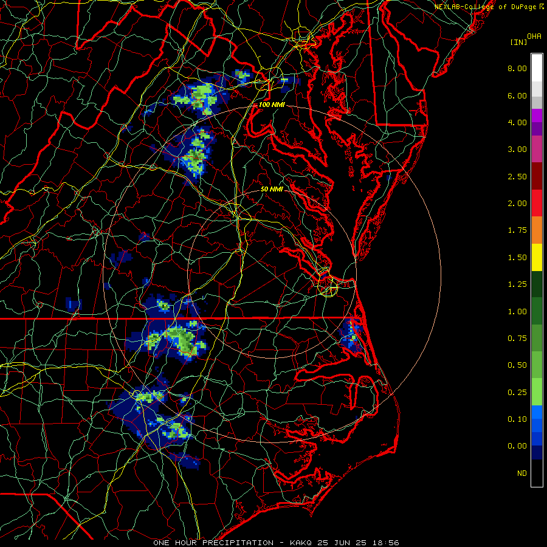Click the 2.00 inch legend label
The height and width of the screenshot is (547, 547).
point(517,204)
